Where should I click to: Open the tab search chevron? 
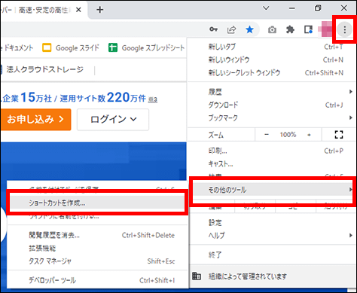(266, 8)
